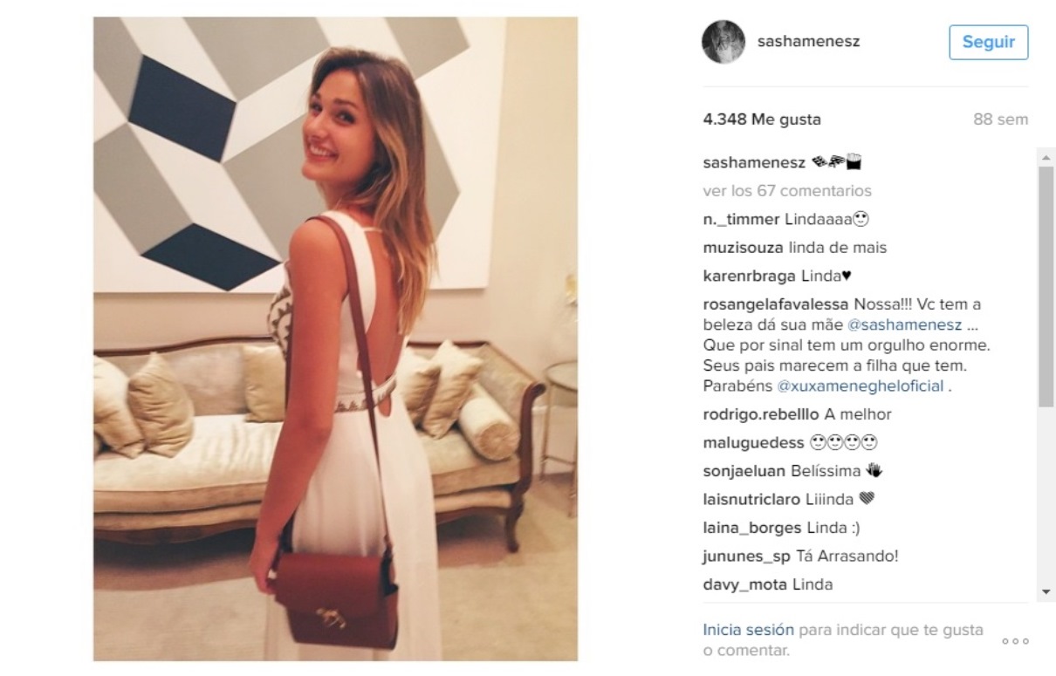The image size is (1056, 676).
Task: Follow the @xuxameneghe​loficial mention link
Action: [861, 386]
